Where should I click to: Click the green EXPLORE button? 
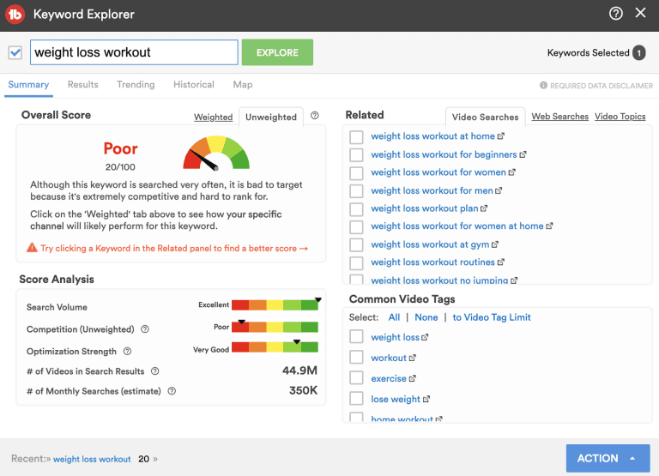click(277, 52)
